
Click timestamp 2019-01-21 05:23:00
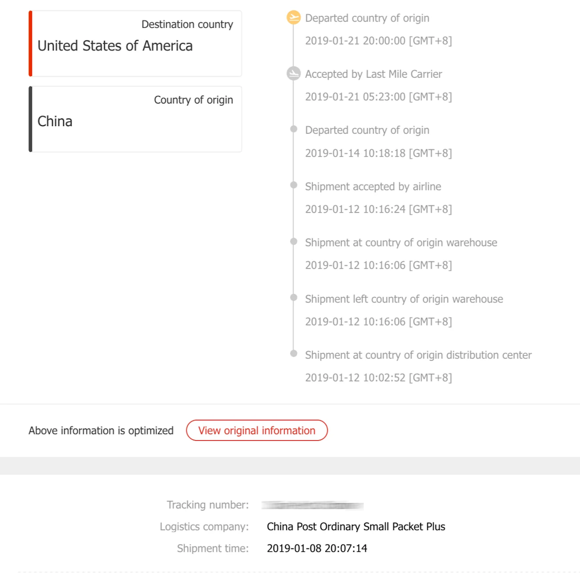click(378, 97)
